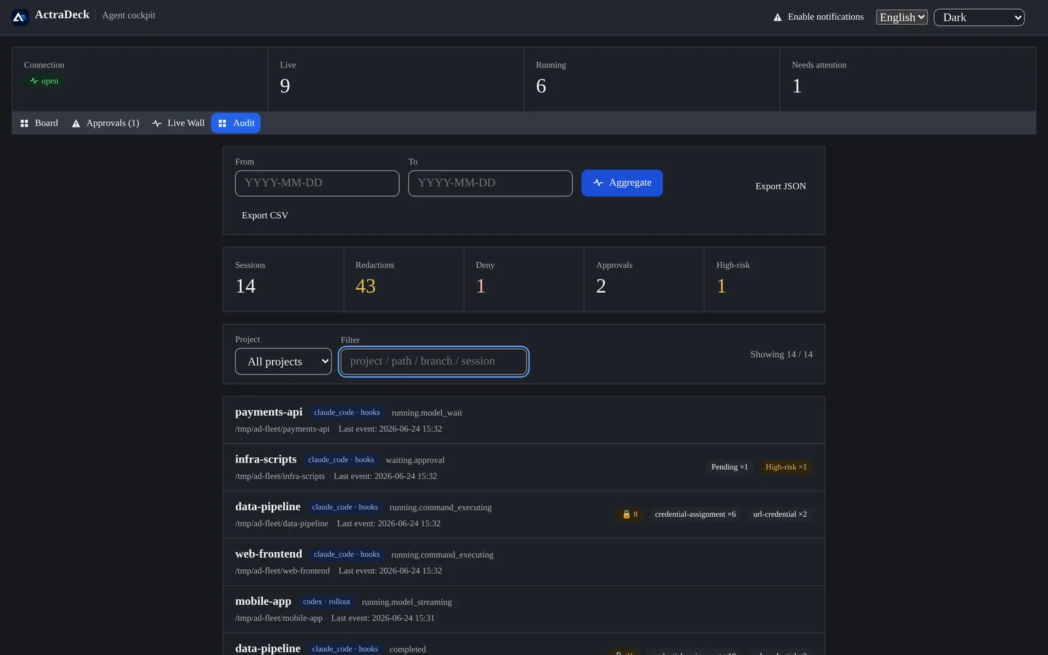Click the grid icon on Audit tab
Viewport: 1048px width, 655px height.
tap(222, 123)
